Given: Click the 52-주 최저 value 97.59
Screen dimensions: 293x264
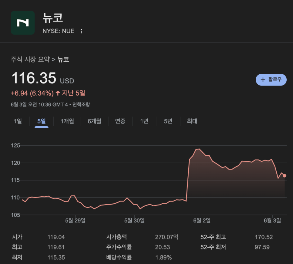Looking at the screenshot, I should [262, 247].
